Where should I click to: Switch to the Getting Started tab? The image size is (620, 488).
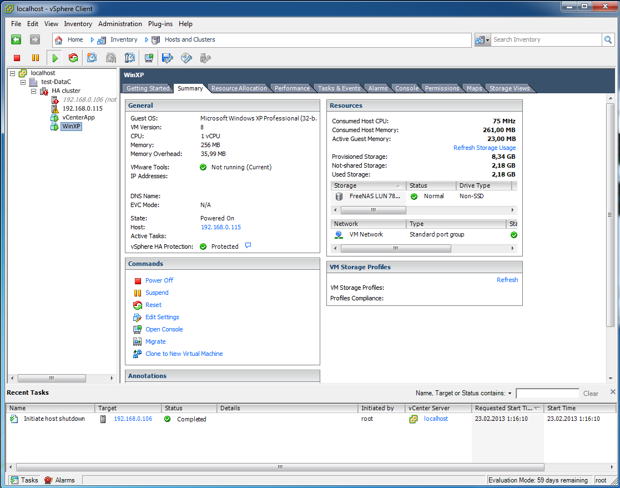pos(148,88)
